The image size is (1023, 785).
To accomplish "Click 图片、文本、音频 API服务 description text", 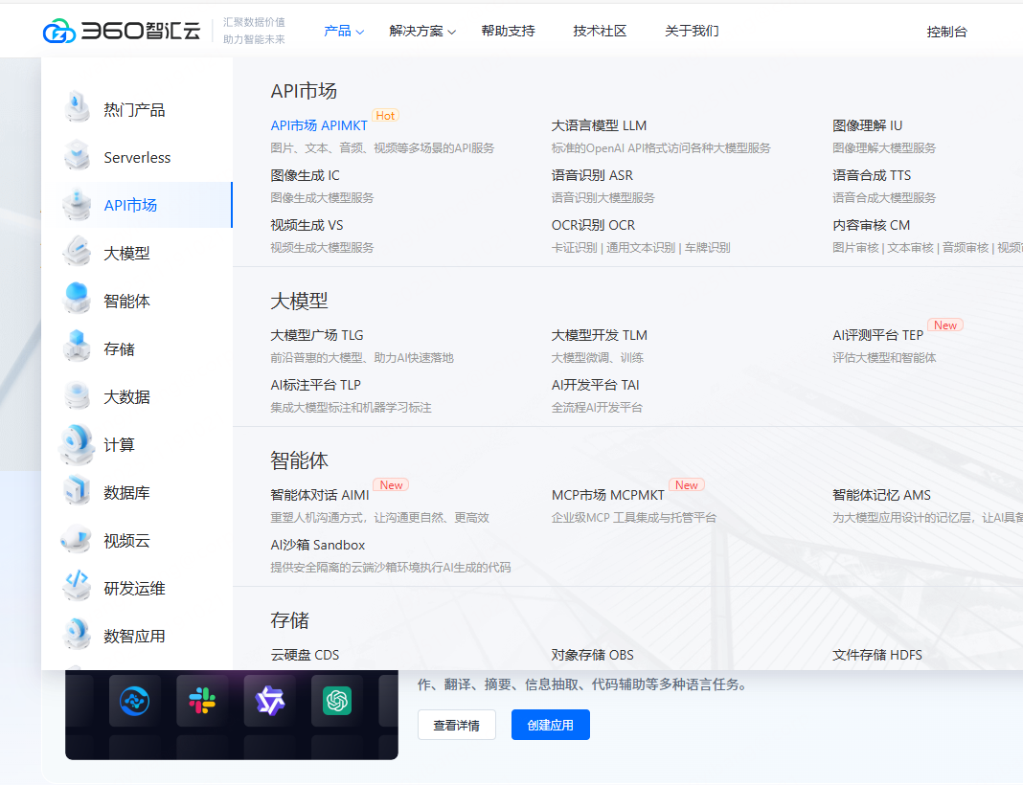I will pyautogui.click(x=382, y=148).
